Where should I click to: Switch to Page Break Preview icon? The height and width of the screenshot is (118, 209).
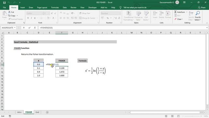point(178,116)
